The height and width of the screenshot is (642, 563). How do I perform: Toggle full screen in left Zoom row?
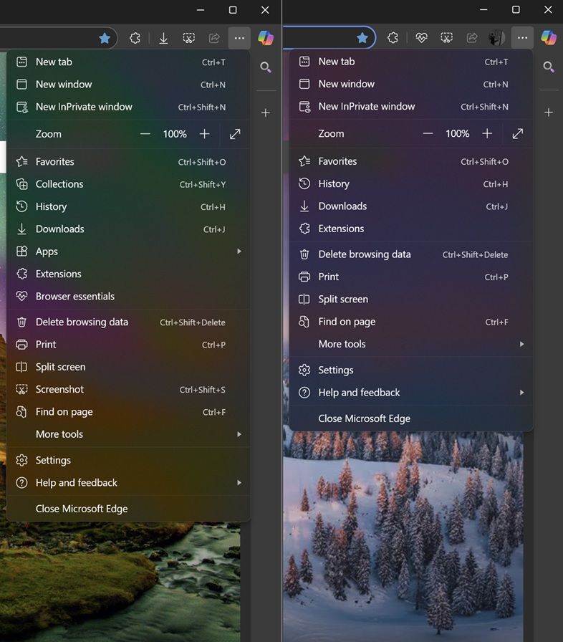click(235, 134)
